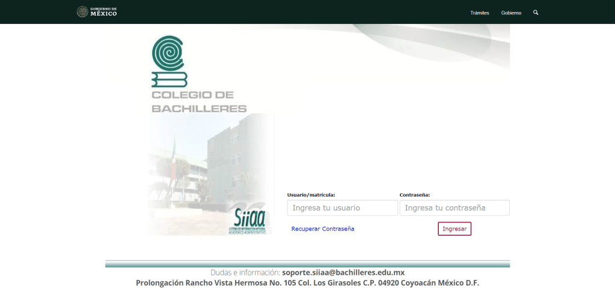Open the Trámites menu item
615x291 pixels.
pos(480,13)
